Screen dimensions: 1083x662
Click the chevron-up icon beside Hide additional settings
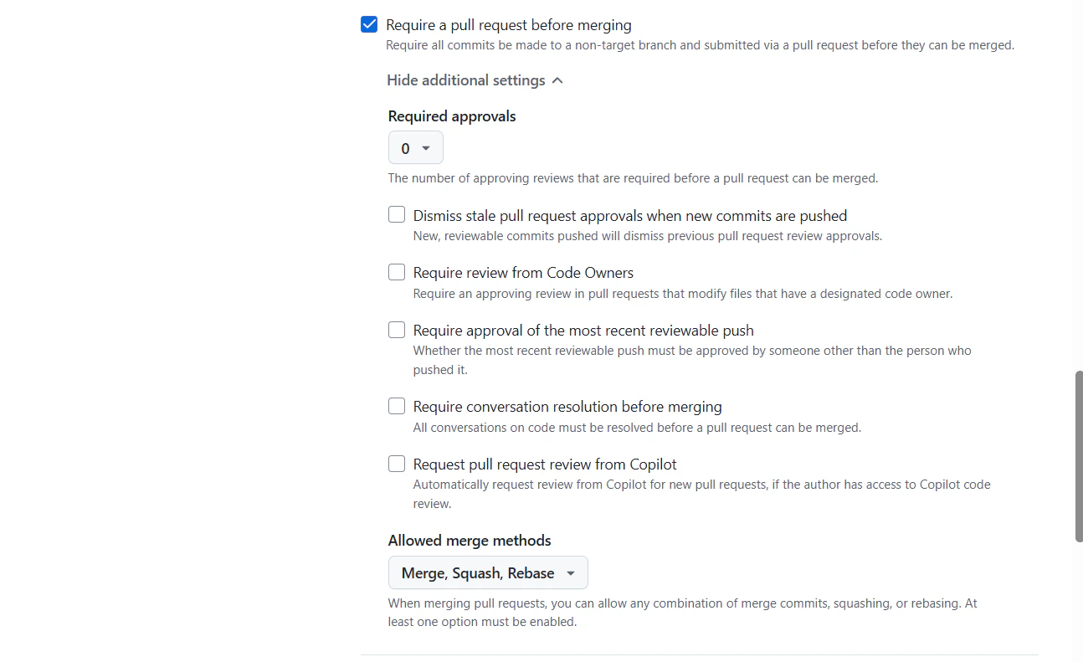558,80
